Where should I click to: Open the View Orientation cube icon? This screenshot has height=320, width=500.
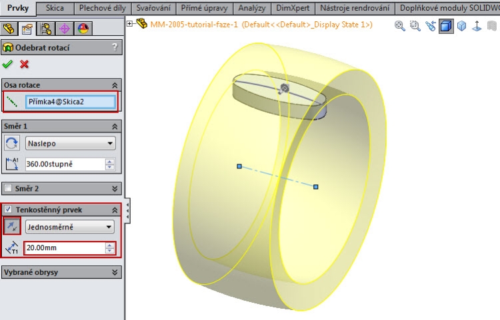pos(462,26)
